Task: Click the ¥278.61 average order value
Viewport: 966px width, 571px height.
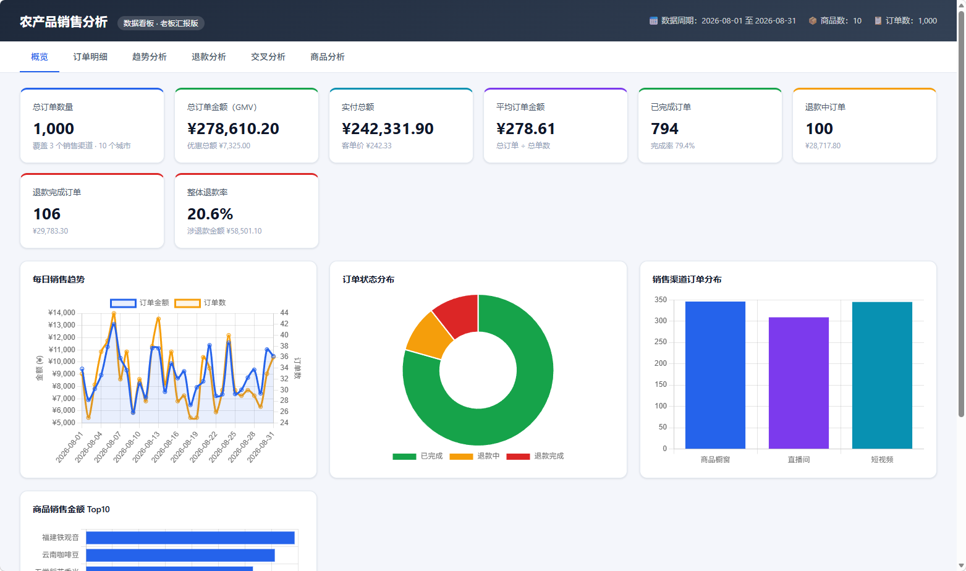Action: [x=525, y=129]
